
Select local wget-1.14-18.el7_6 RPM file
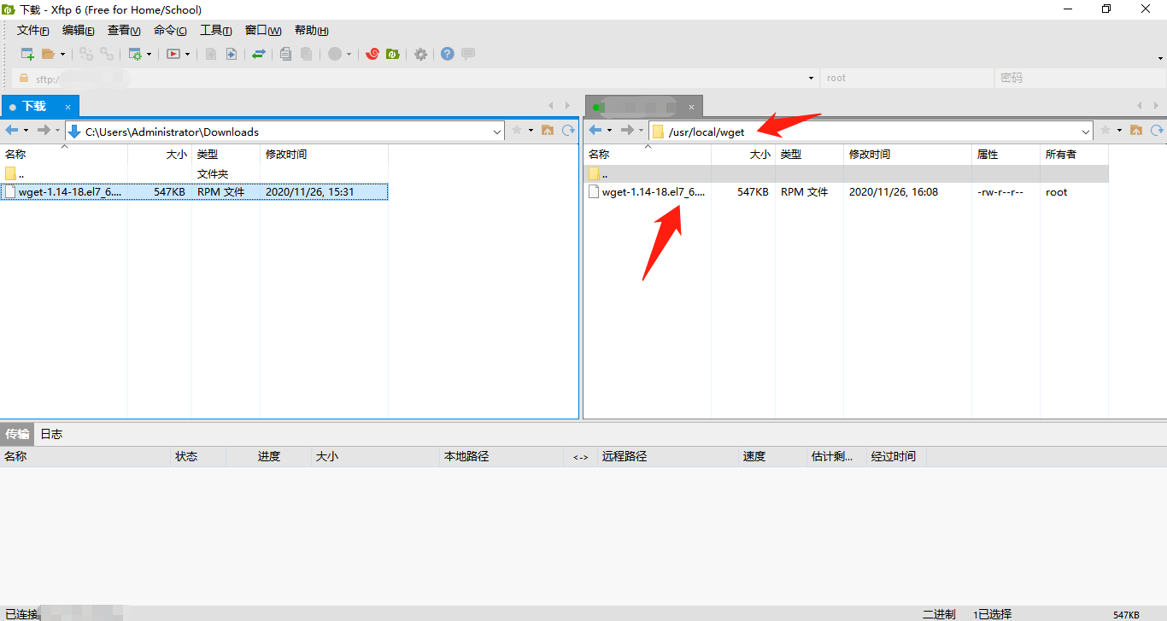194,192
